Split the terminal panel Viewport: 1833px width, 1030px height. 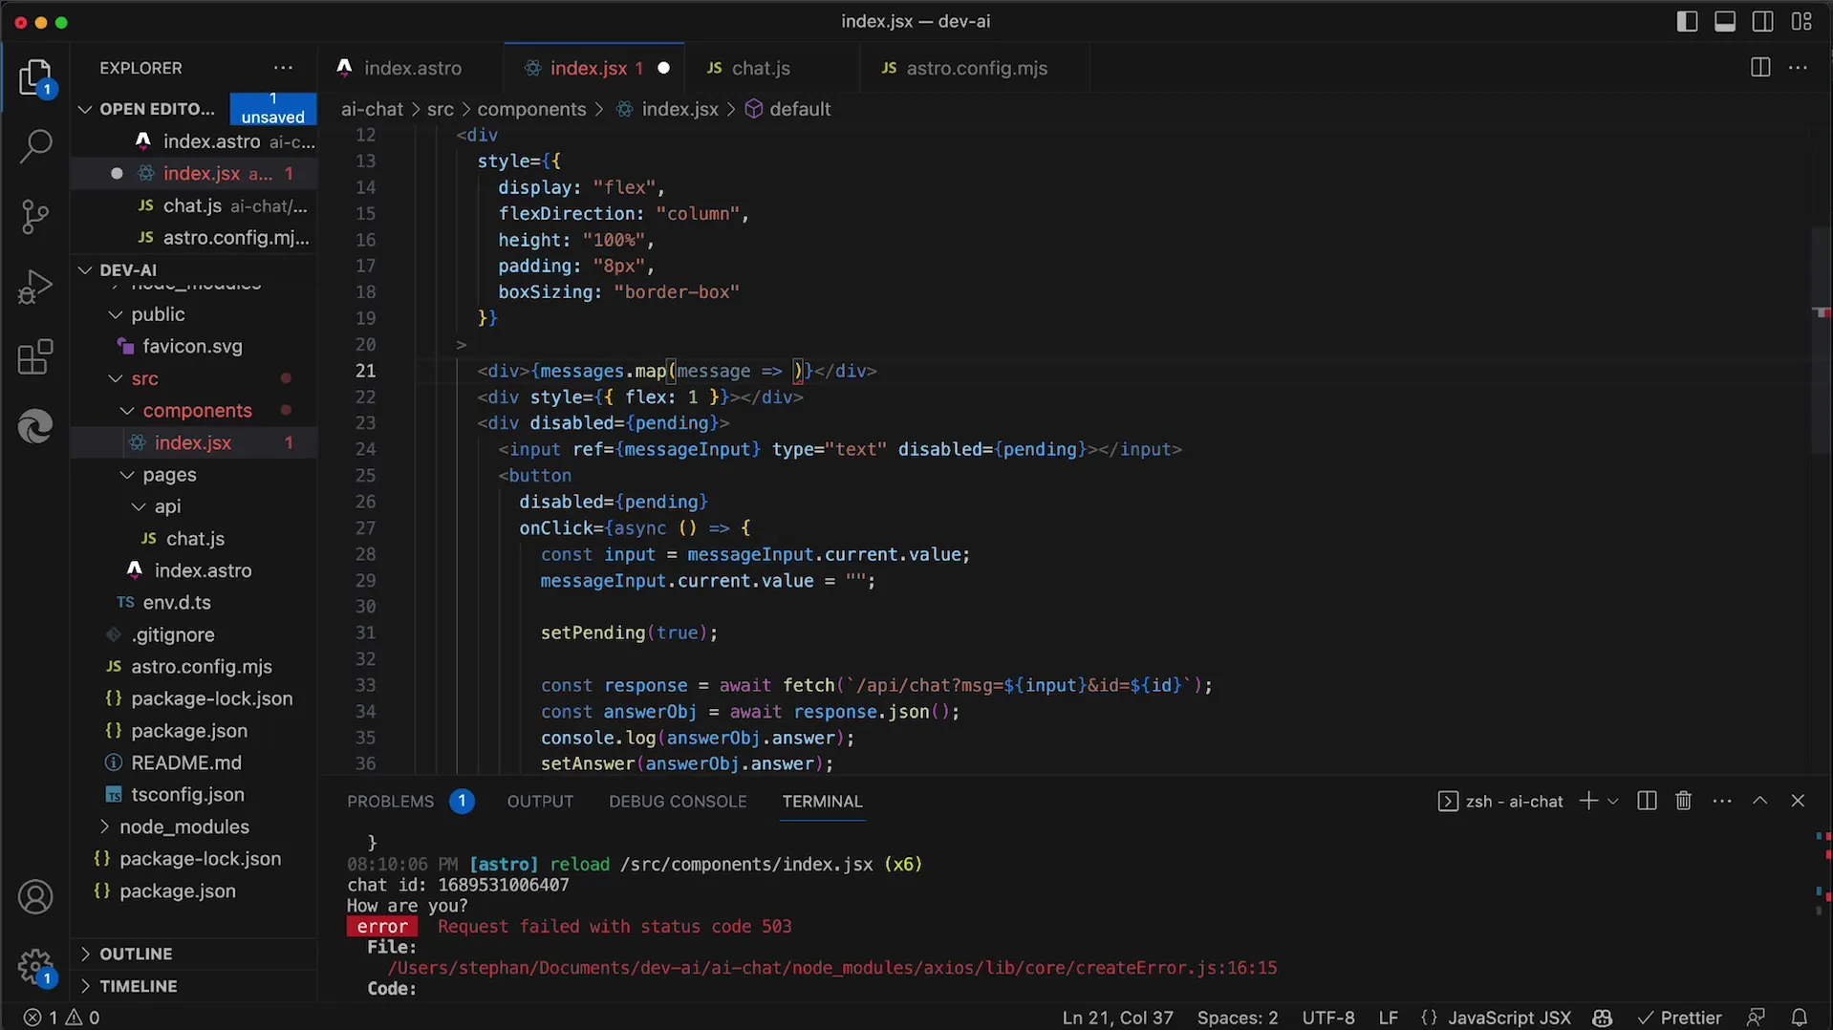(x=1647, y=801)
